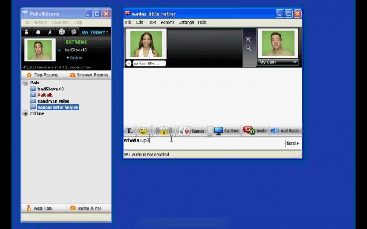This screenshot has width=367, height=229.
Task: Send the message with Send button
Action: click(x=293, y=143)
